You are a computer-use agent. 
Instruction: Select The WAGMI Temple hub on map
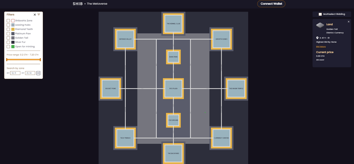pyautogui.click(x=236, y=88)
